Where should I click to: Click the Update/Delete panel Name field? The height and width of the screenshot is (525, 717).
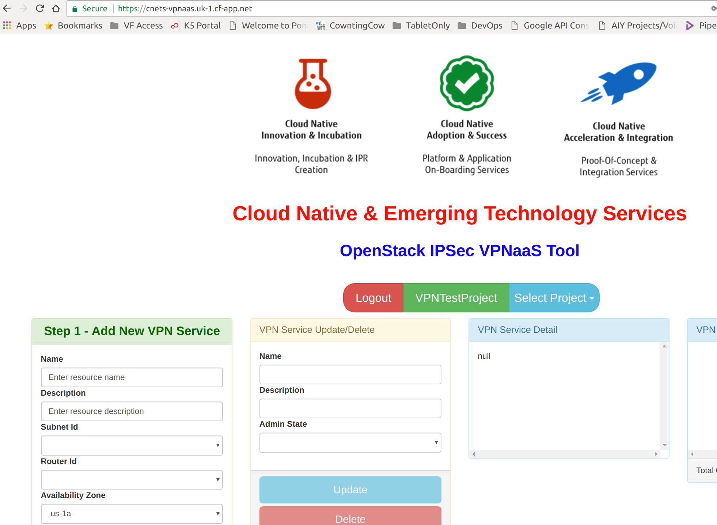(x=350, y=374)
